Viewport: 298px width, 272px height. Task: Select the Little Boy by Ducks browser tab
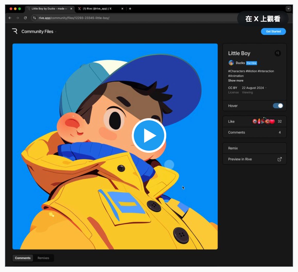click(x=49, y=9)
